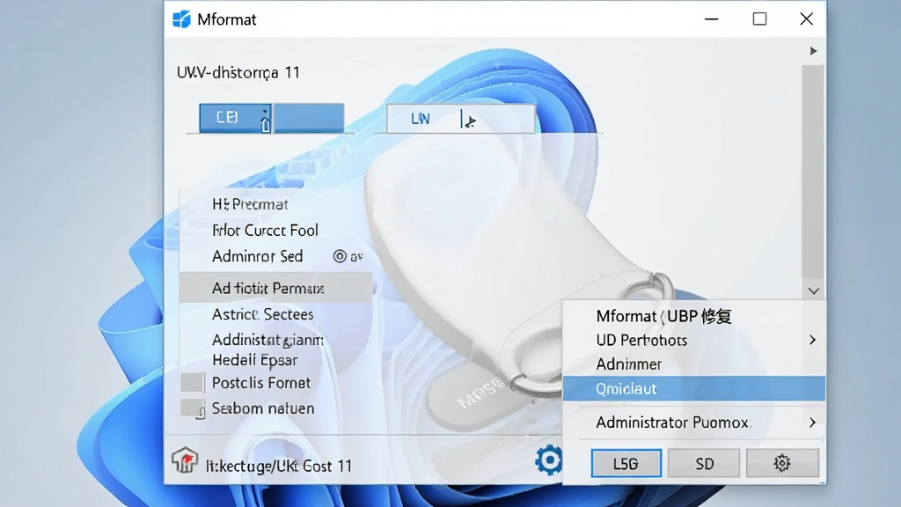Toggle the Postclis Fornat checkbox

click(193, 383)
